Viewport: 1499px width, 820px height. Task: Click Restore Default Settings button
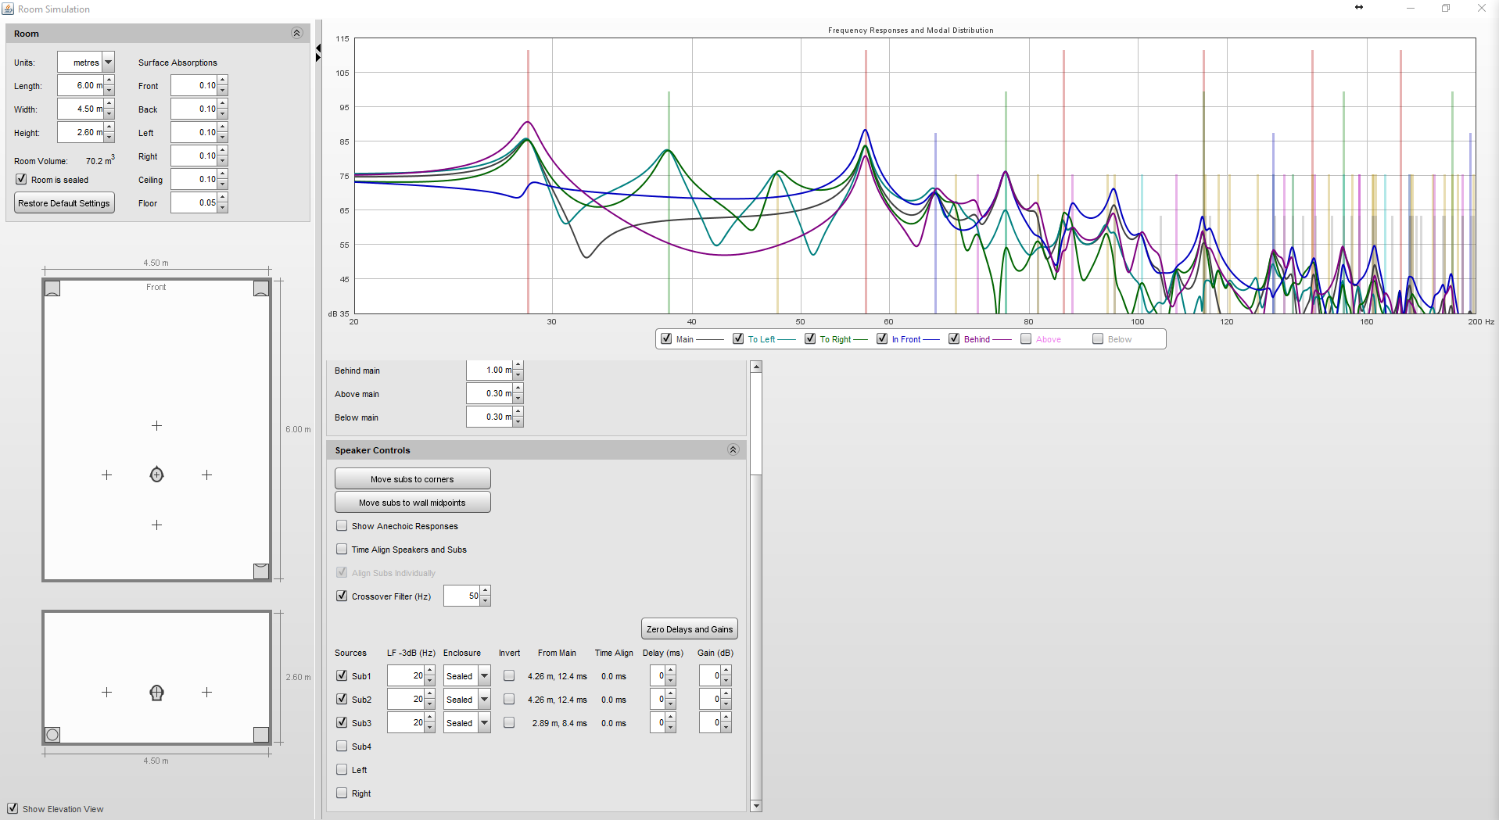coord(64,203)
